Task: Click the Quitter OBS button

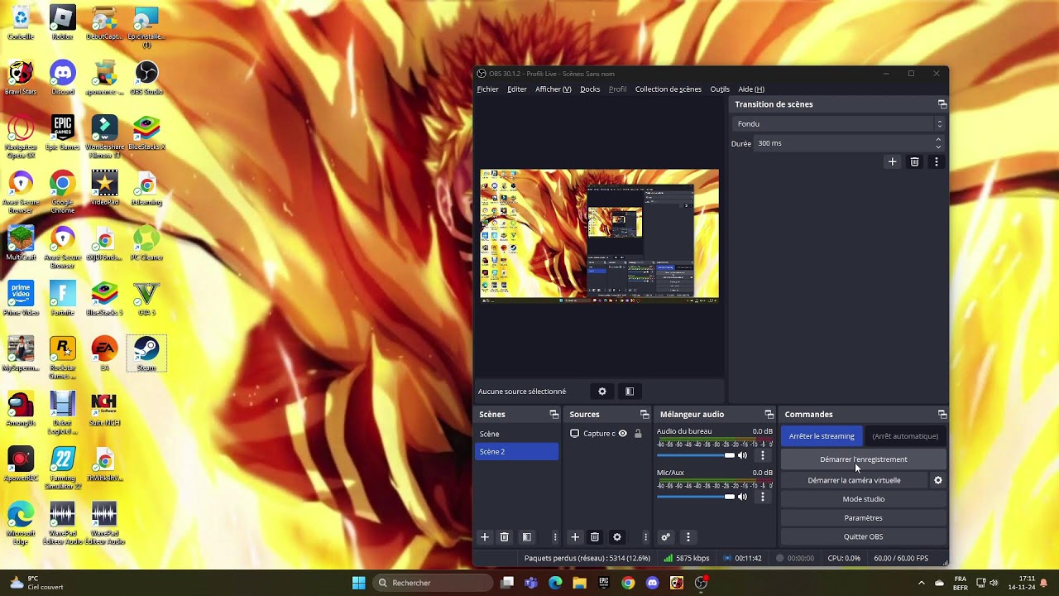Action: 863,536
